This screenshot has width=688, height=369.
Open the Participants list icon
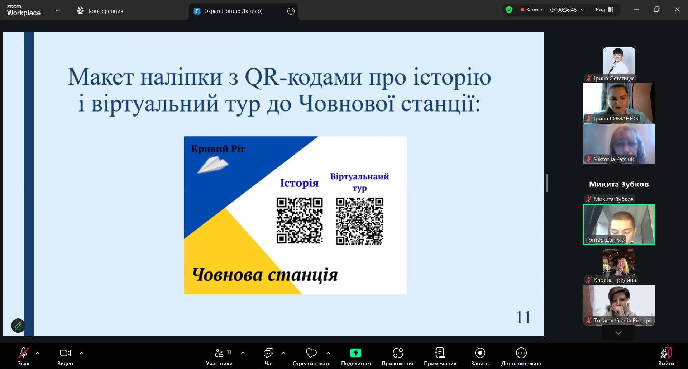(x=219, y=353)
